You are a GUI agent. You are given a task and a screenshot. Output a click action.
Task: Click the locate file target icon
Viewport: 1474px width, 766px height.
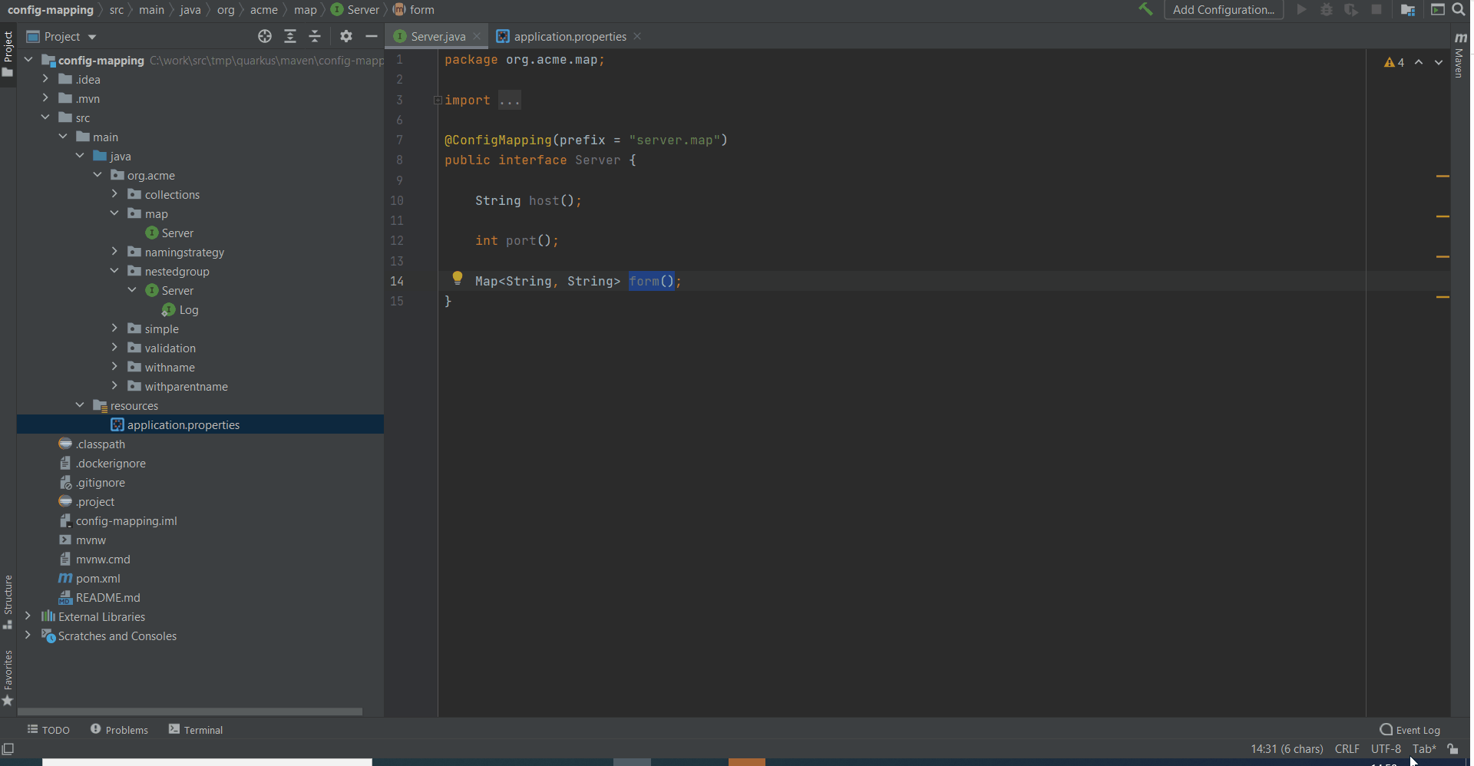(265, 36)
